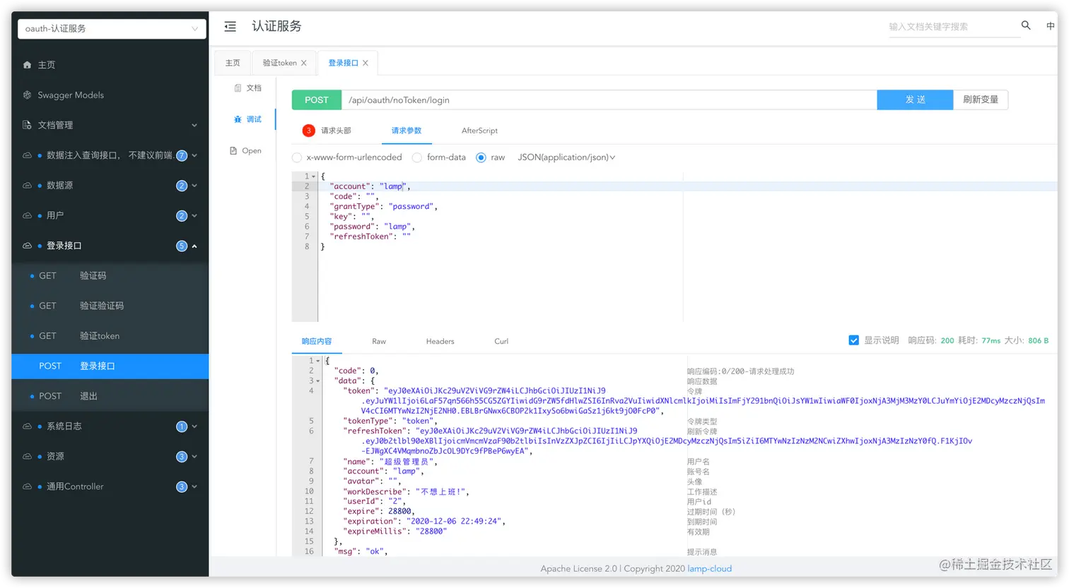
Task: Click the 调试 bug icon
Action: coord(238,119)
